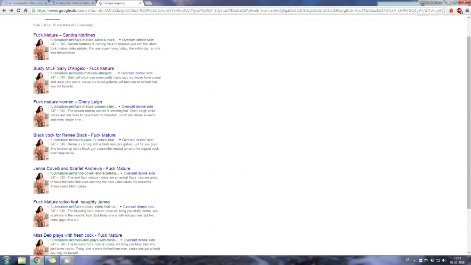This screenshot has height=265, width=471.
Task: Bookmark this page with the star icon
Action: click(443, 10)
